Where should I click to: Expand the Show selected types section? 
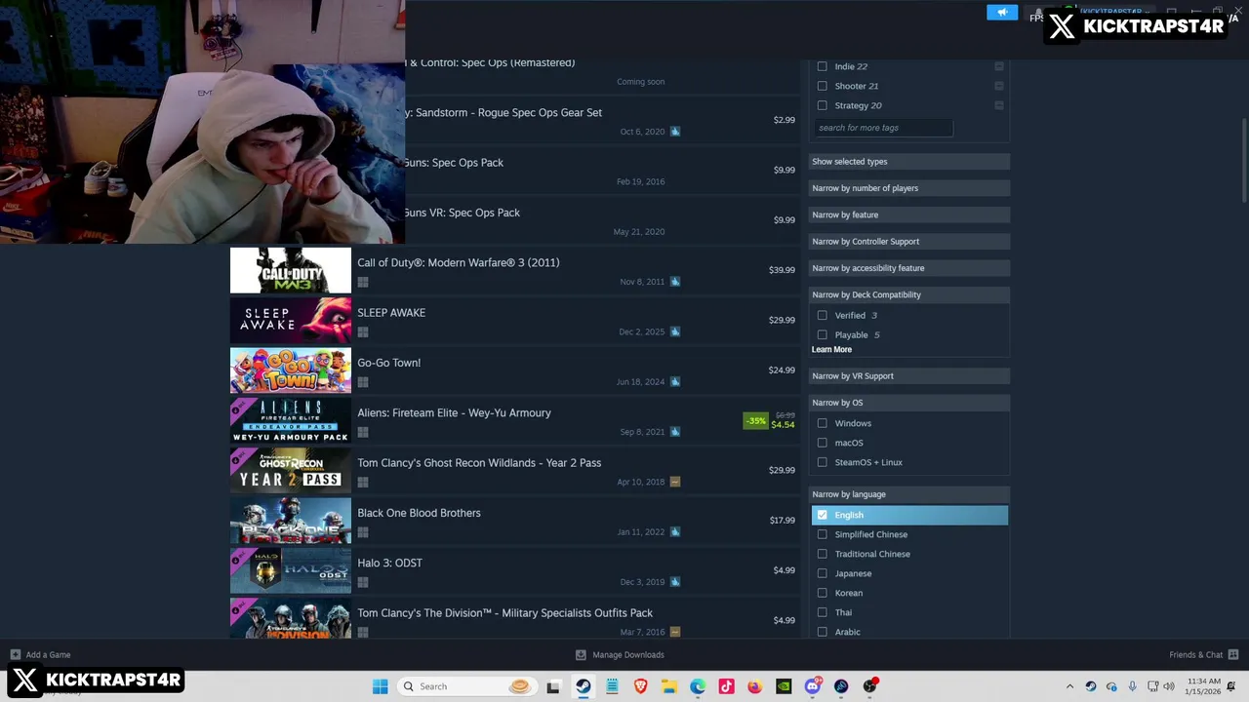[909, 162]
